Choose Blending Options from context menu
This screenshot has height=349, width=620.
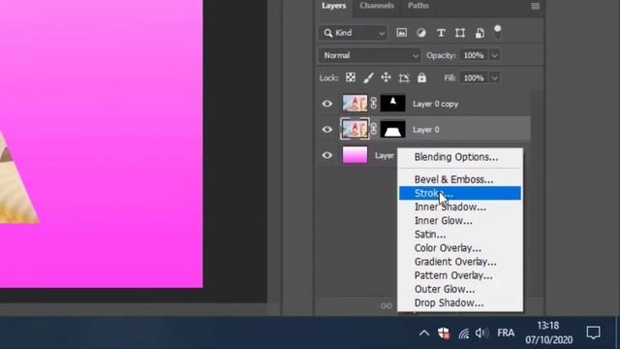tap(460, 157)
